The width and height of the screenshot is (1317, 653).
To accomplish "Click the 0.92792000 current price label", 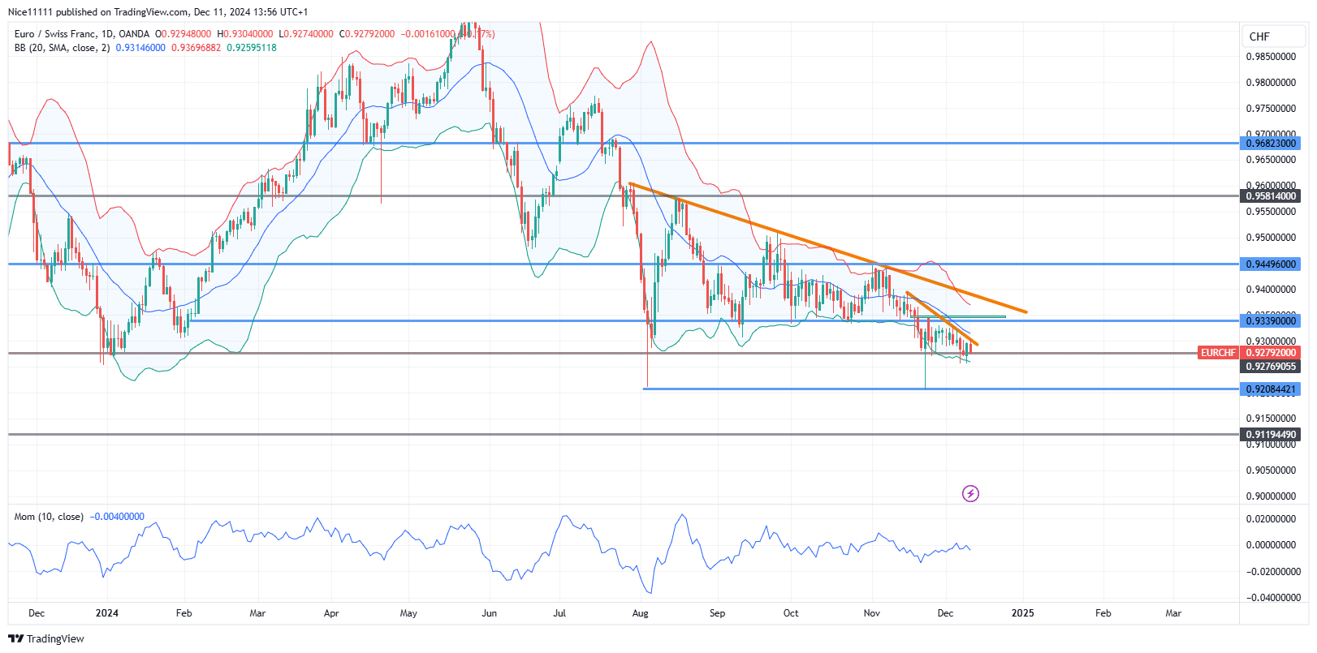I will pos(1271,353).
